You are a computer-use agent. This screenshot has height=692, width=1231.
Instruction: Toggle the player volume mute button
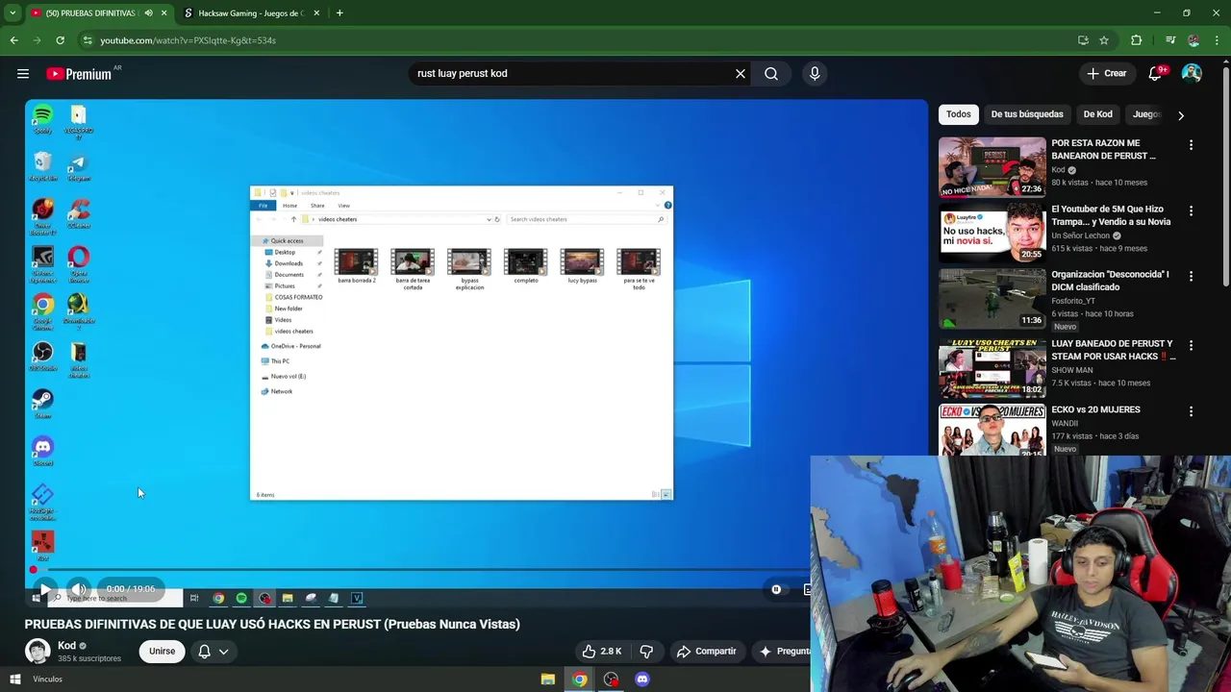coord(79,589)
